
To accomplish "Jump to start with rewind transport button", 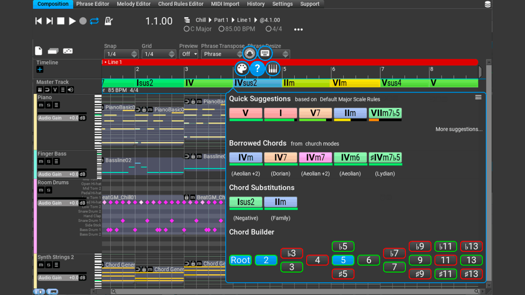I will tap(38, 21).
